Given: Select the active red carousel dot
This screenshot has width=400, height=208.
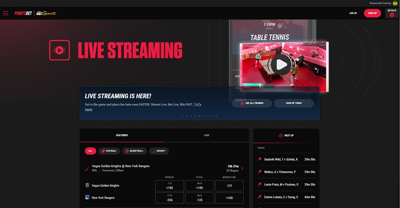Looking at the screenshot, I should click(200, 116).
